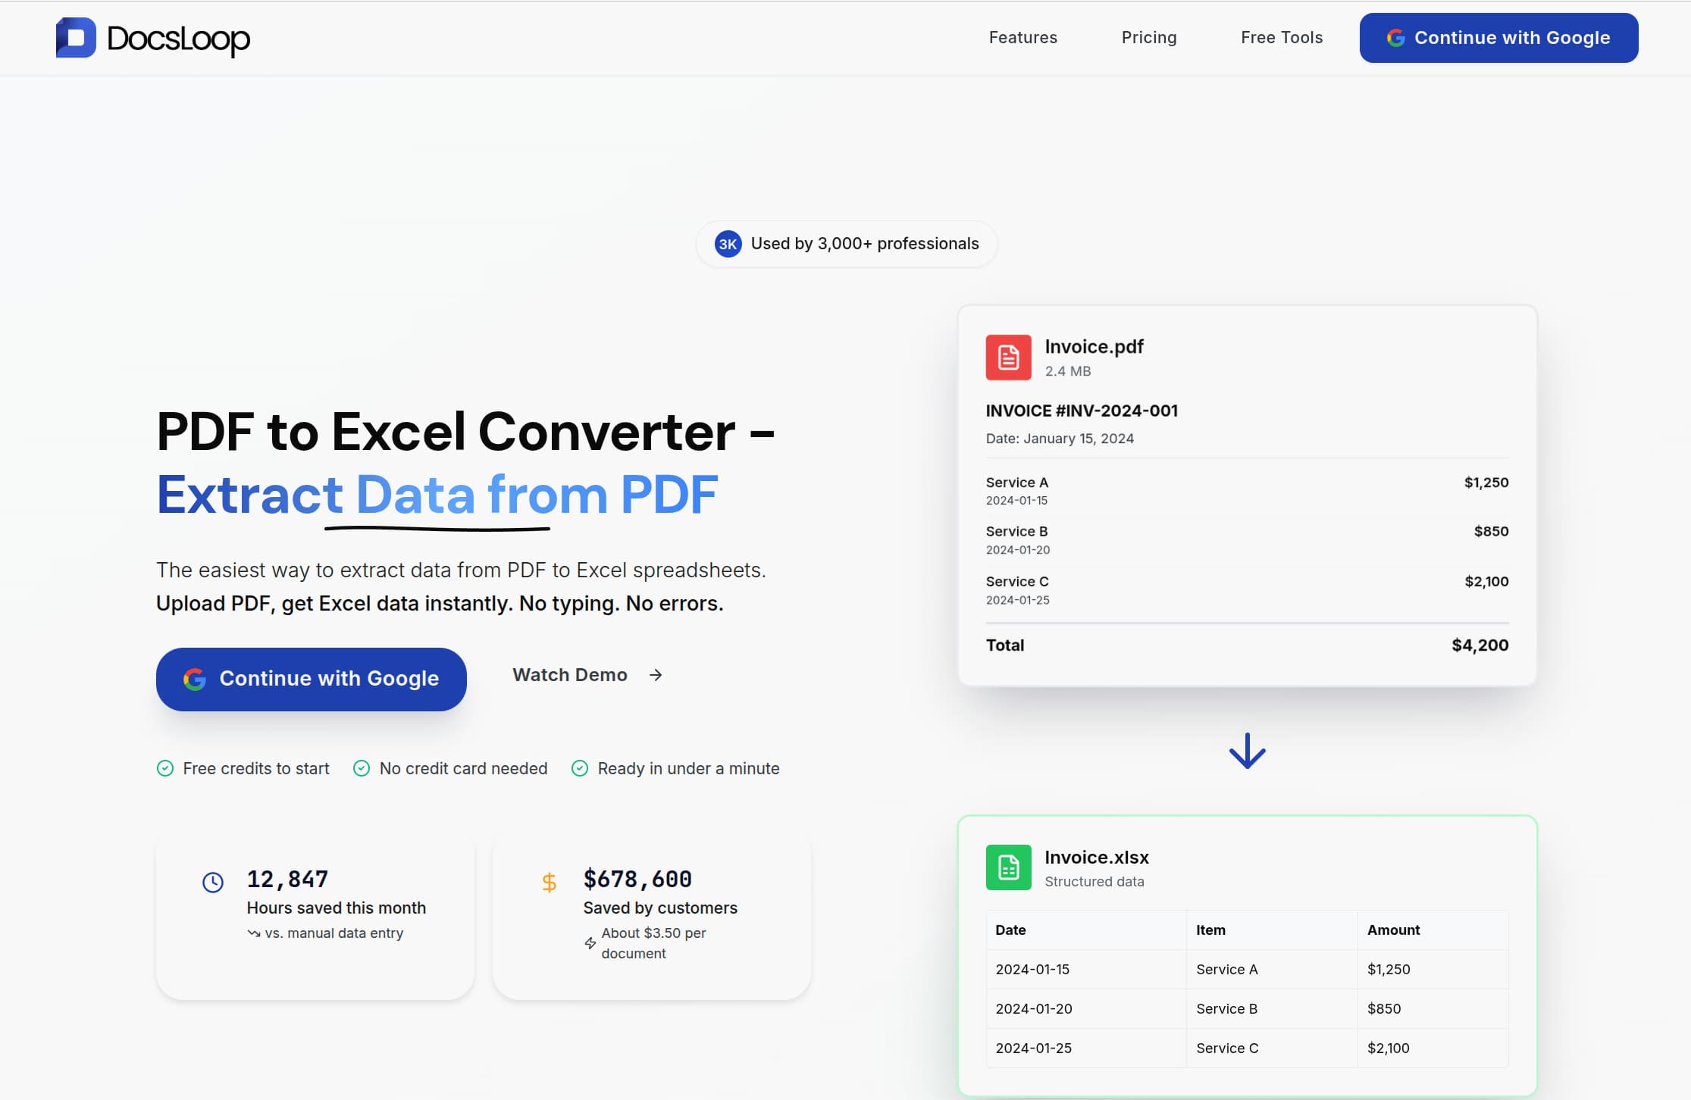Click the About $3.50 per document text
This screenshot has width=1691, height=1100.
click(x=653, y=943)
